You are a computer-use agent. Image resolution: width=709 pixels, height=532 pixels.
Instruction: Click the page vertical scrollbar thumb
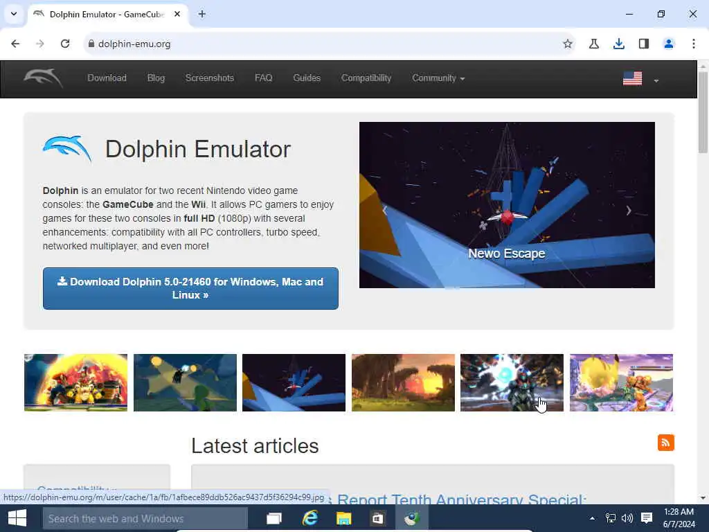(x=703, y=112)
